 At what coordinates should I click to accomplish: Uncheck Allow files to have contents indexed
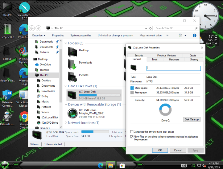coord(132,137)
